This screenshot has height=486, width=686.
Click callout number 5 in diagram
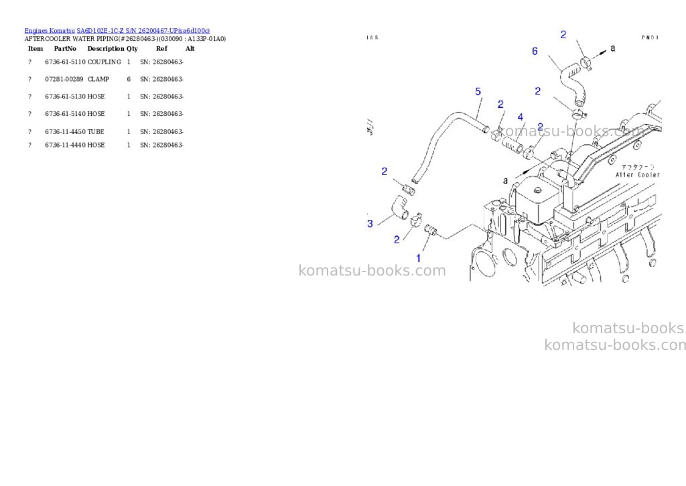(478, 92)
